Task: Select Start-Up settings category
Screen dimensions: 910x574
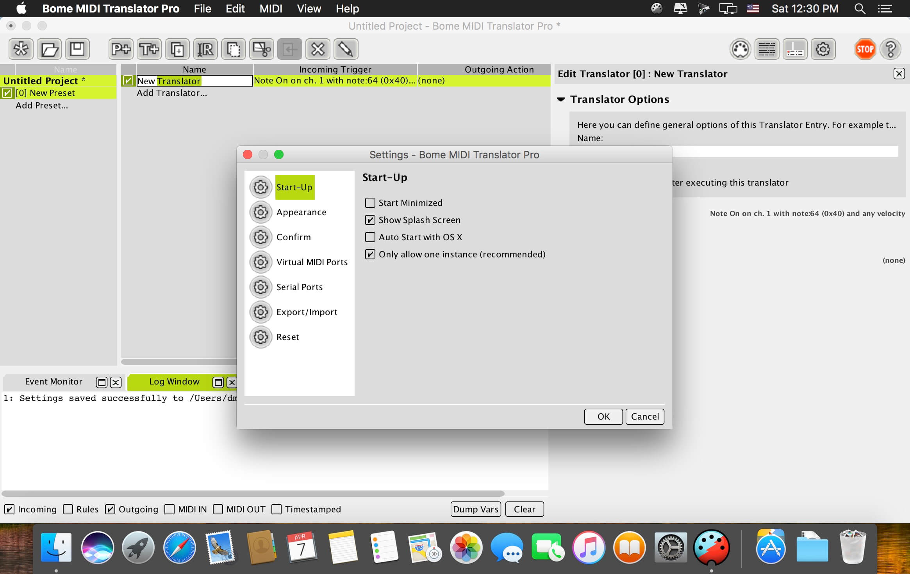Action: 294,187
